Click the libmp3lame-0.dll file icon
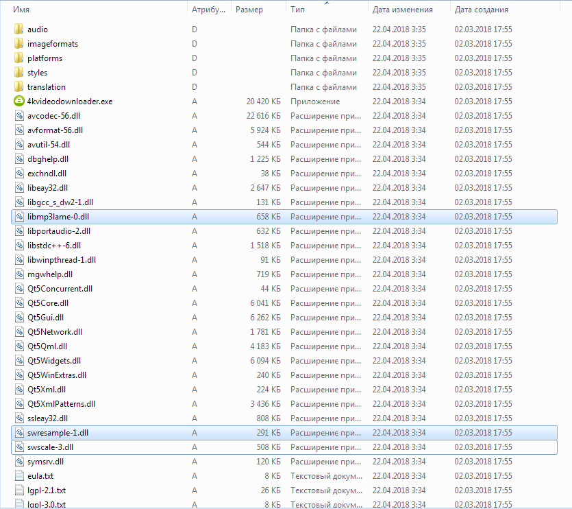Screen dimensions: 572x509 click(19, 217)
